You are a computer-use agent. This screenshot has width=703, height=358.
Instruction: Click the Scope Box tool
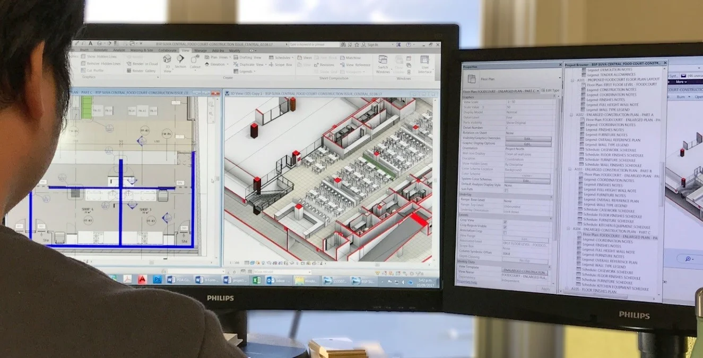pyautogui.click(x=280, y=65)
